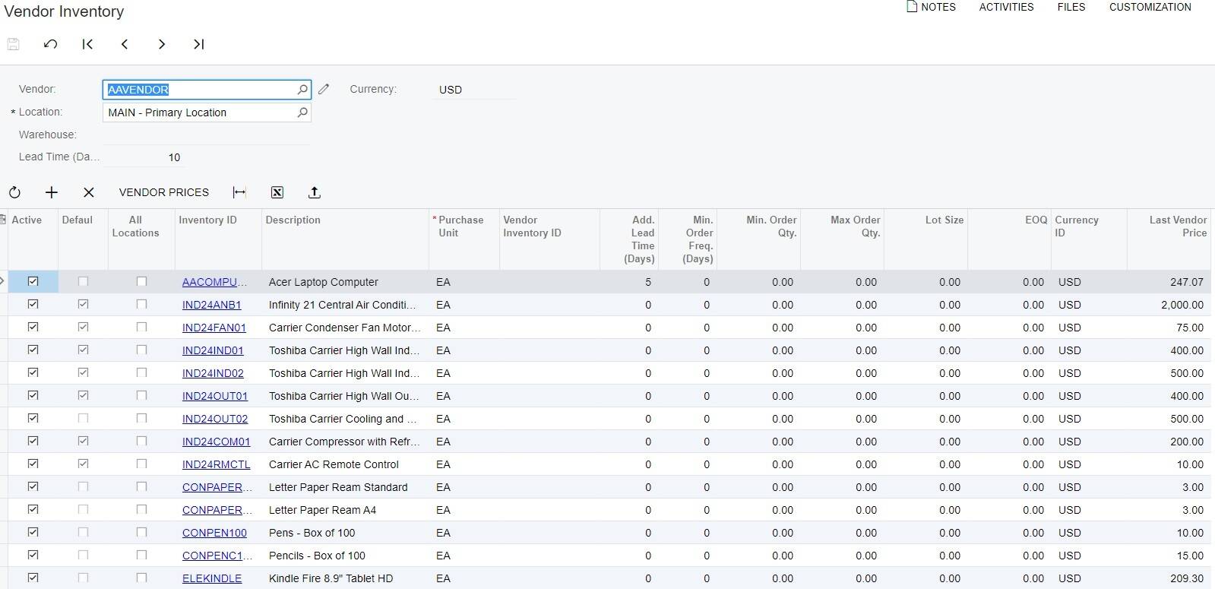Toggle All Locations checkbox for IND24ANB1
This screenshot has height=589, width=1215.
(141, 304)
